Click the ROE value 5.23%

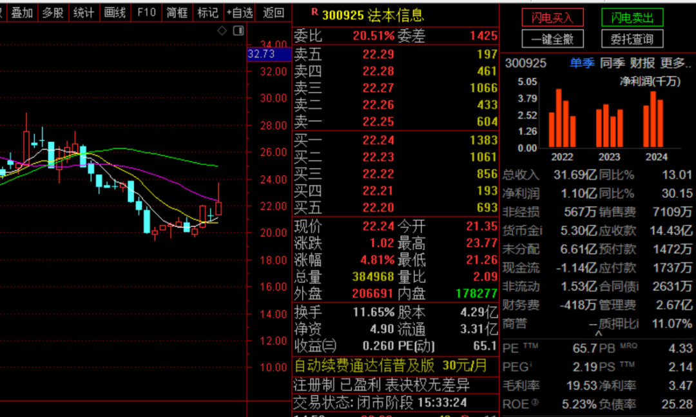click(x=579, y=405)
